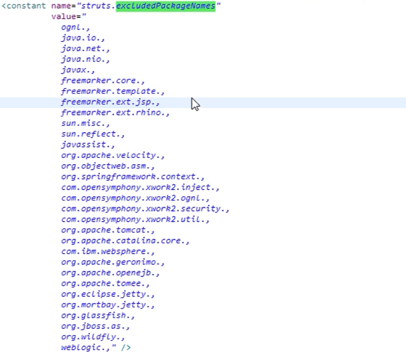Click the closing 'weblogic.,' line
This screenshot has height=353, width=406.
click(x=85, y=347)
